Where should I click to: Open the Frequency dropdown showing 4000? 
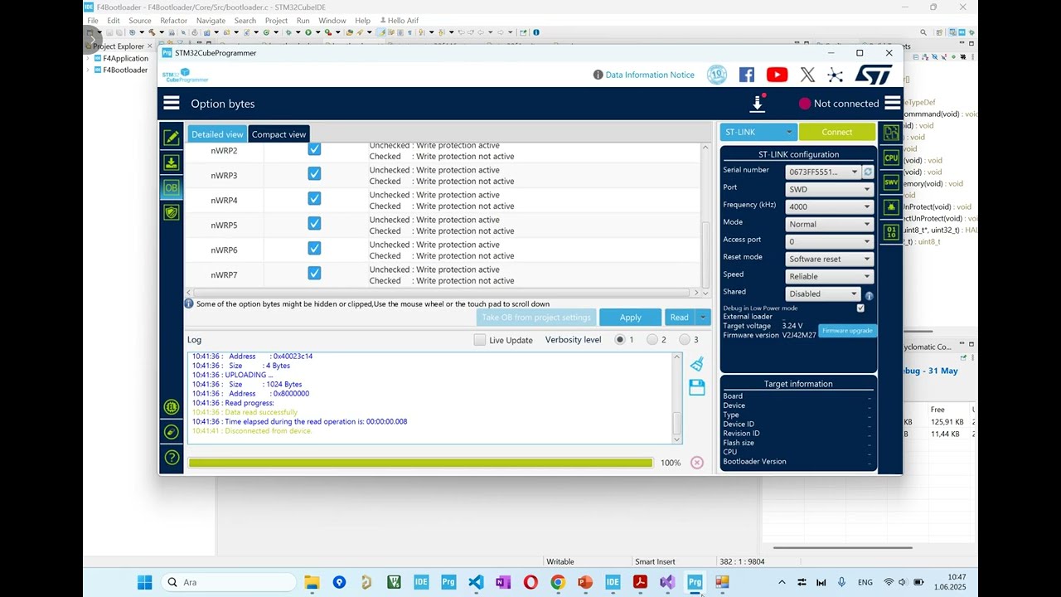click(x=830, y=206)
